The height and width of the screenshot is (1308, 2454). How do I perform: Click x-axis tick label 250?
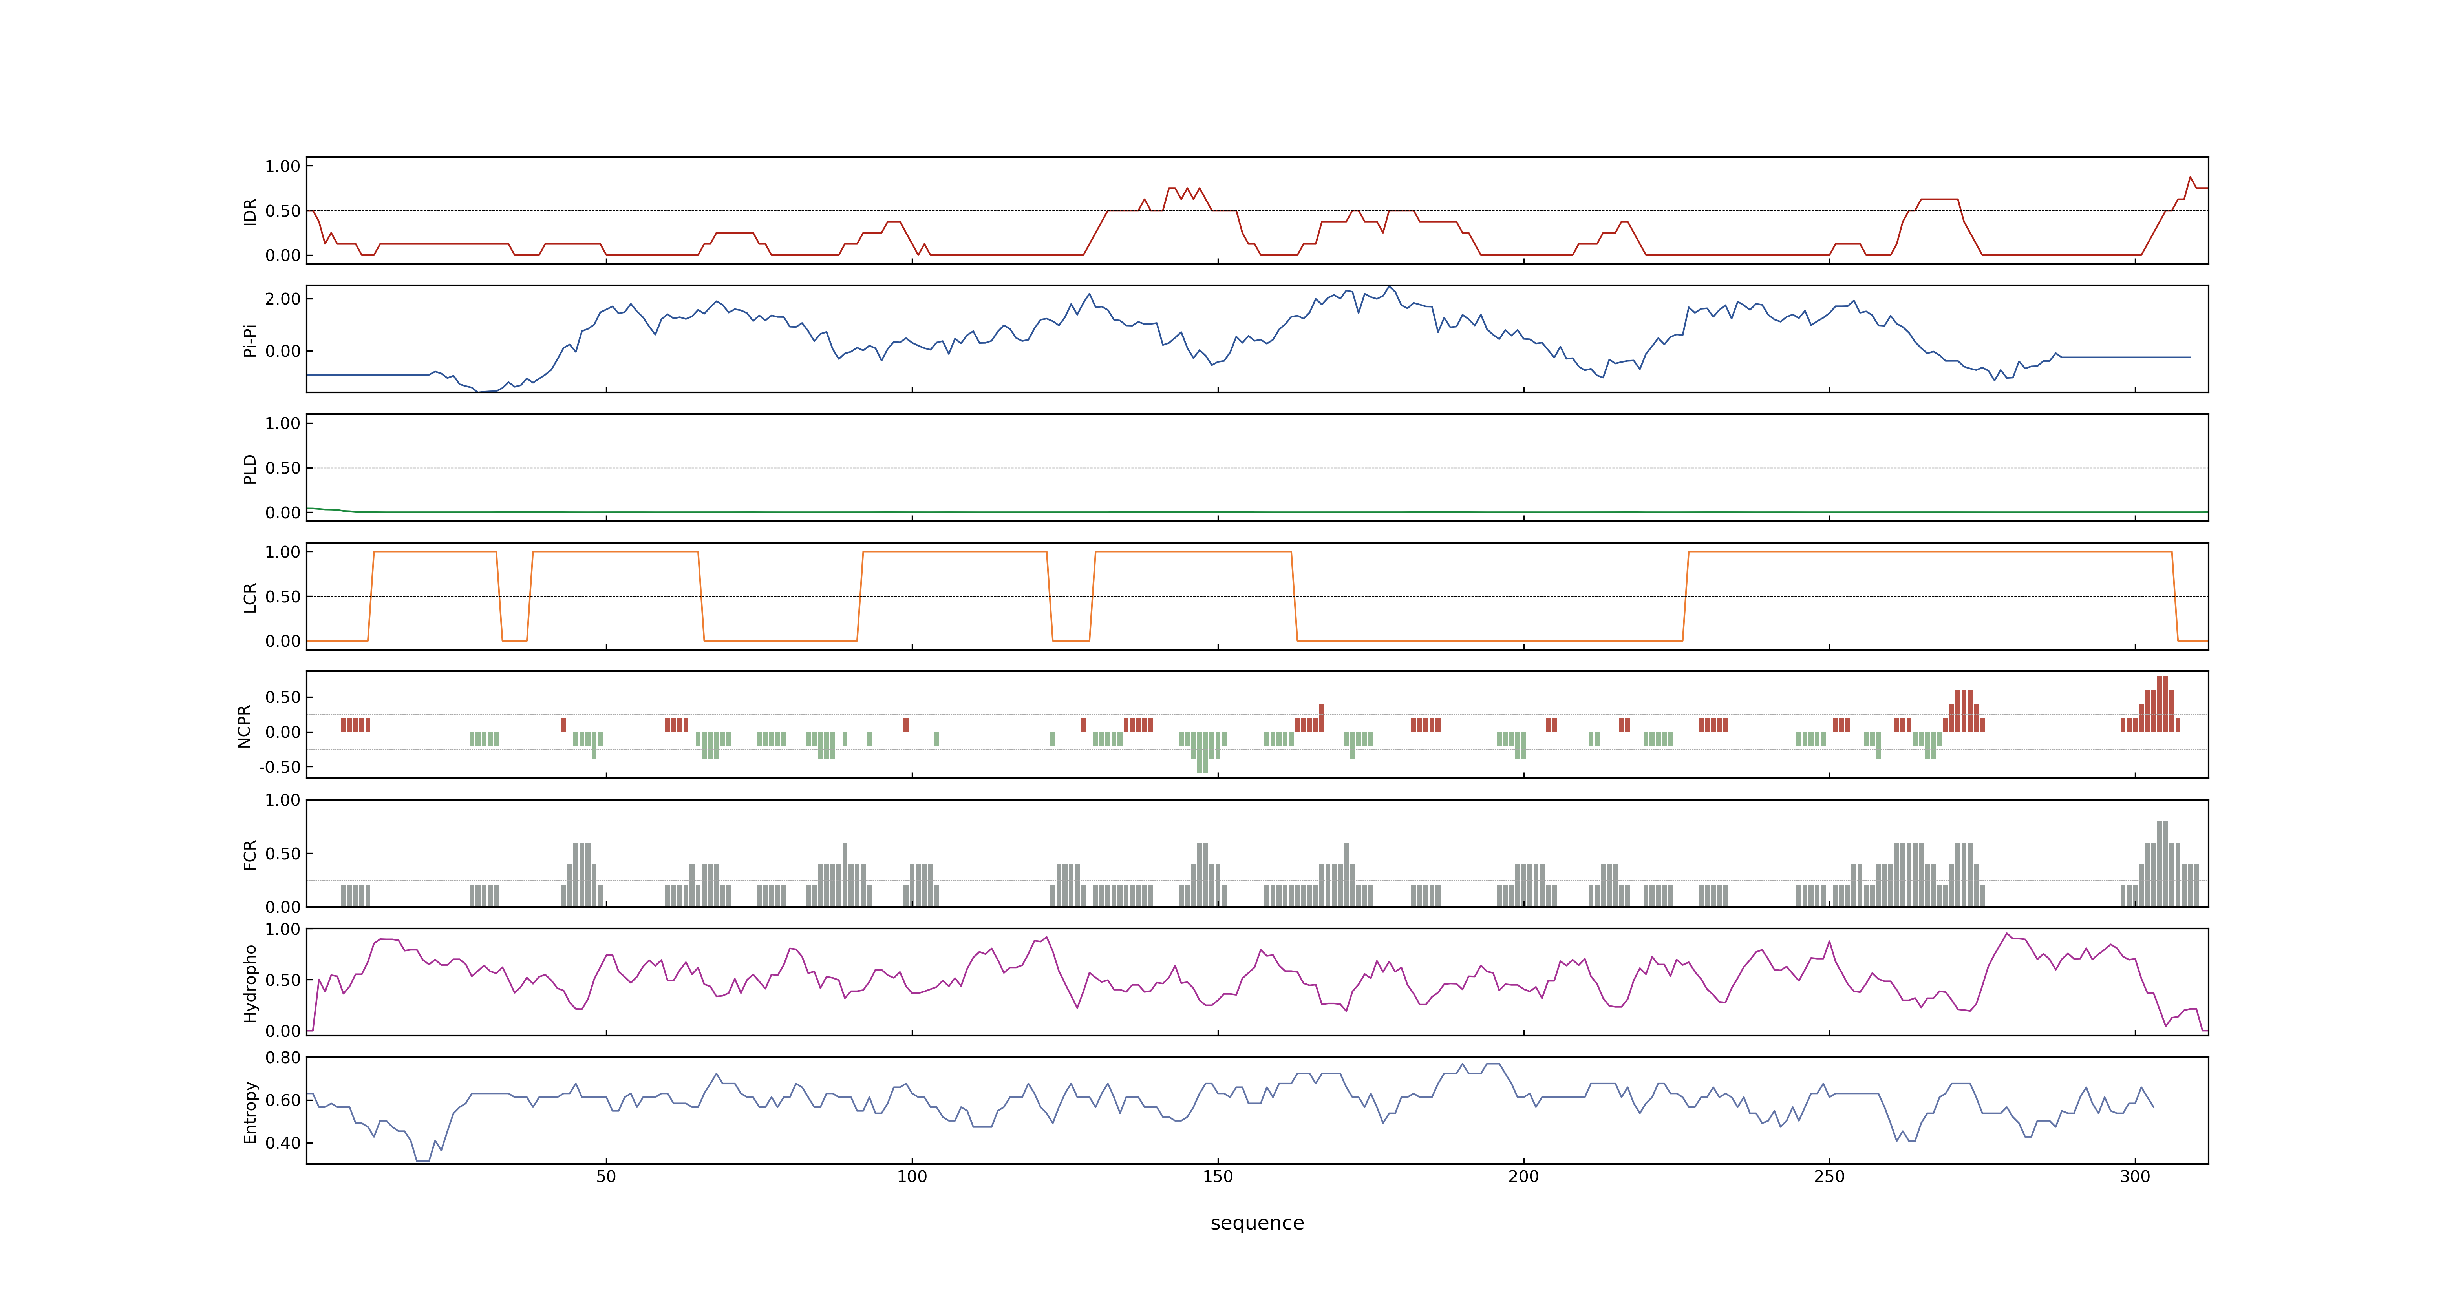click(x=1829, y=1177)
